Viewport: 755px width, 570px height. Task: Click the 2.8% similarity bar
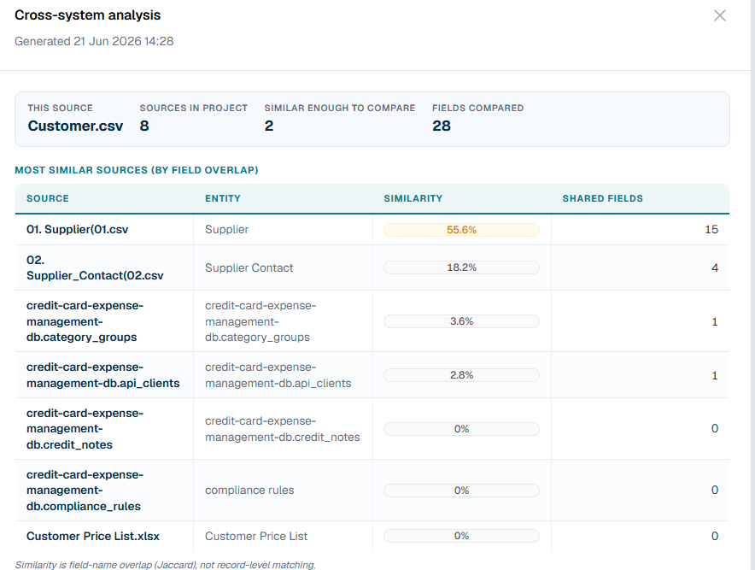(461, 375)
